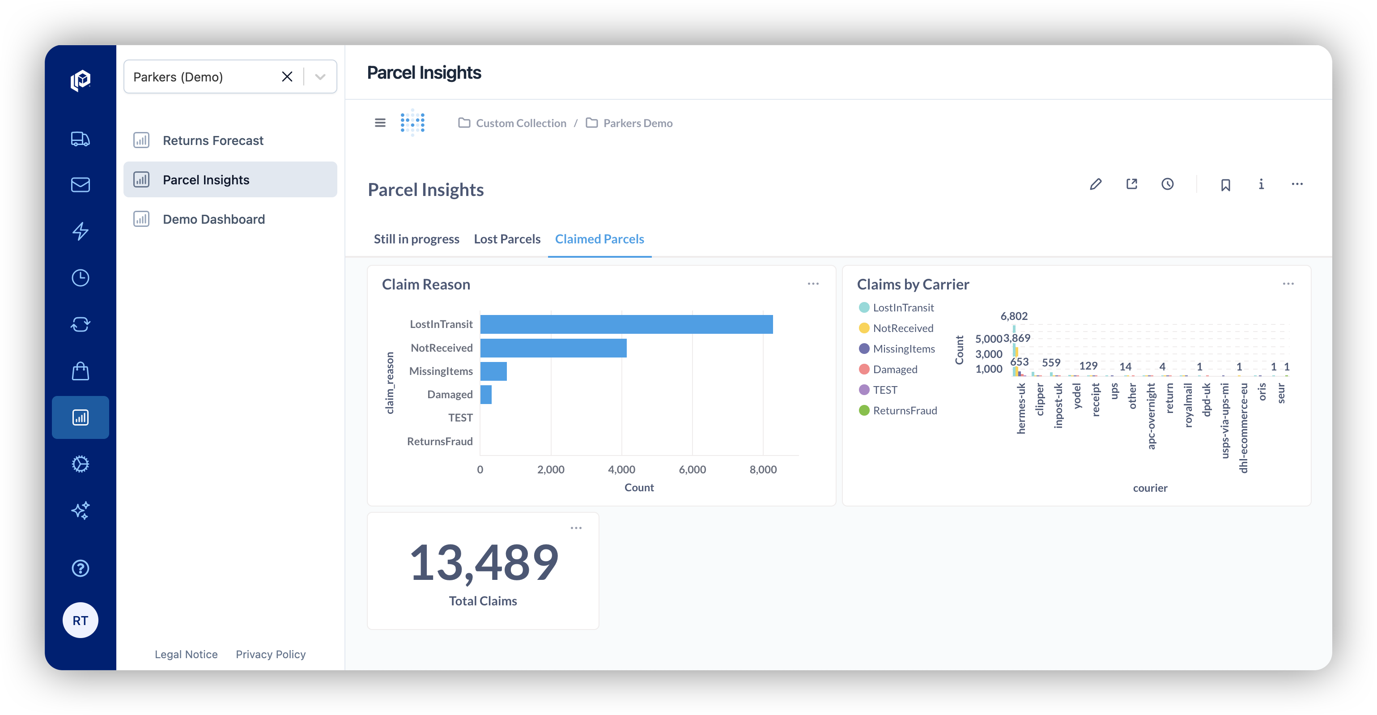Open the Claims by Carrier card options menu
This screenshot has width=1377, height=715.
coord(1288,284)
